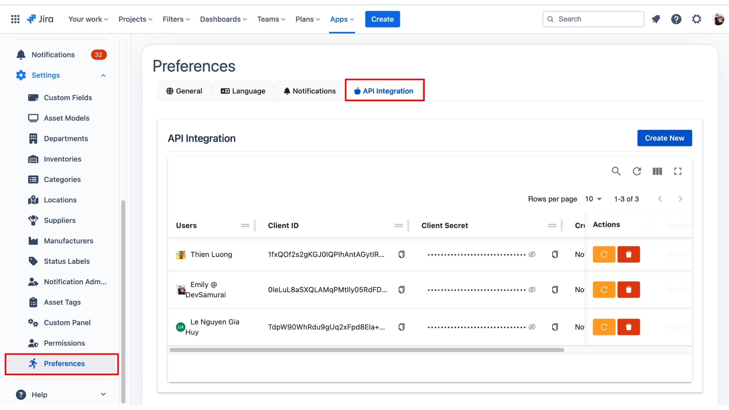Open the show/hide columns icon
Screen dimensions: 729x410
pyautogui.click(x=657, y=171)
